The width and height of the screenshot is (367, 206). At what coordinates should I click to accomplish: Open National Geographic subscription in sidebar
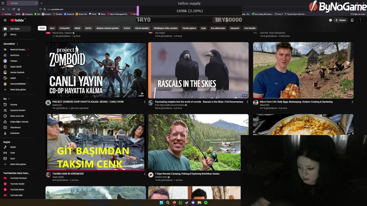tap(16, 49)
